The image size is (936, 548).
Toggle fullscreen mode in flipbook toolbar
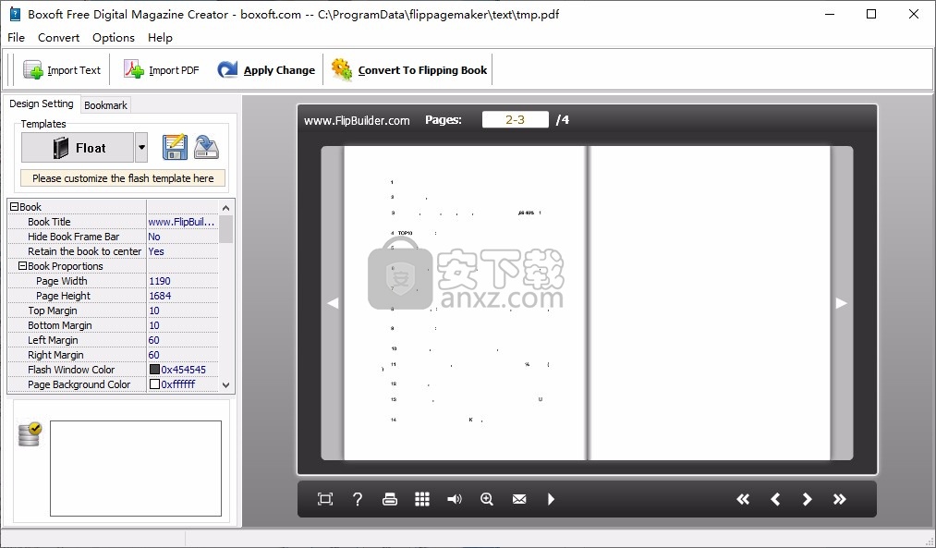coord(325,499)
